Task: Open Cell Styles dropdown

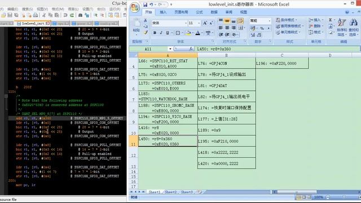Action: point(288,32)
